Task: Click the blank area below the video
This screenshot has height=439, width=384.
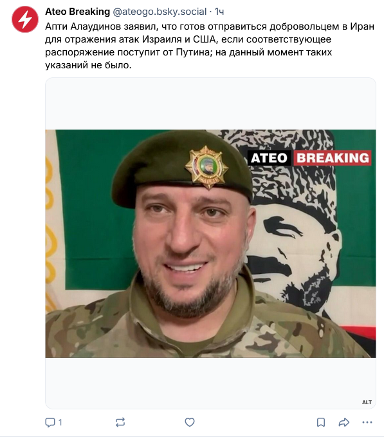Action: (210, 383)
